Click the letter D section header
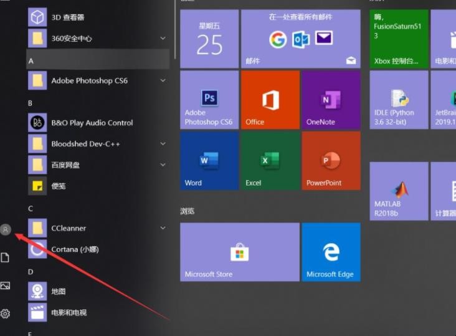The image size is (456, 336). point(31,272)
